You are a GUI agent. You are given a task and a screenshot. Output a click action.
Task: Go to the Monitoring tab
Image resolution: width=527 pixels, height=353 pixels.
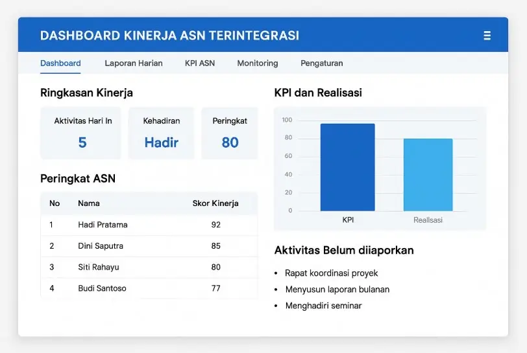[258, 63]
